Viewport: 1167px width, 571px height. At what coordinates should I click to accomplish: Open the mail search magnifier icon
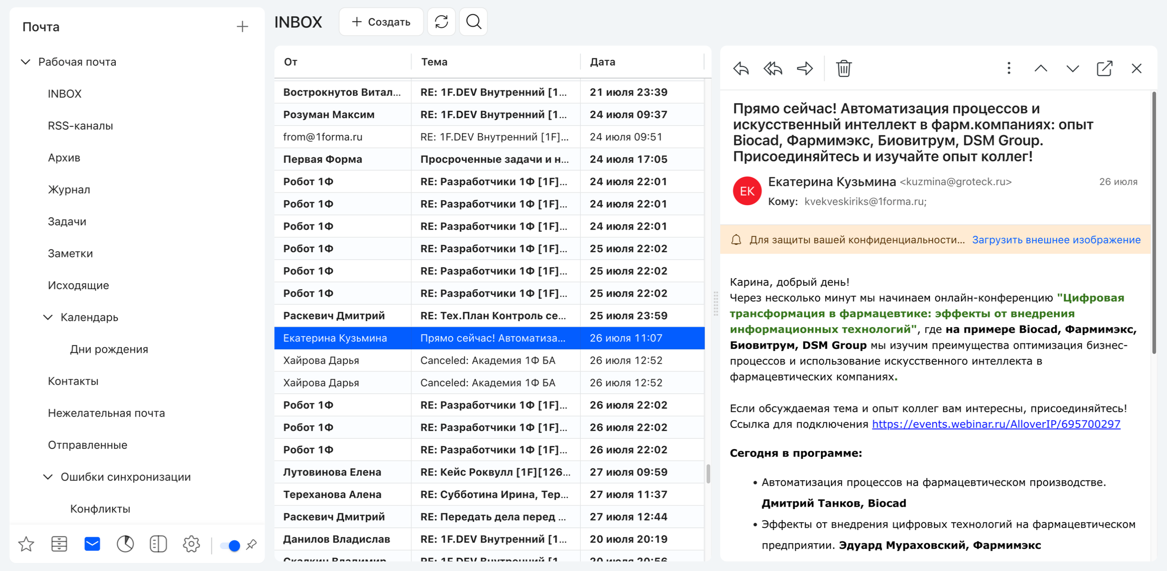pos(474,22)
